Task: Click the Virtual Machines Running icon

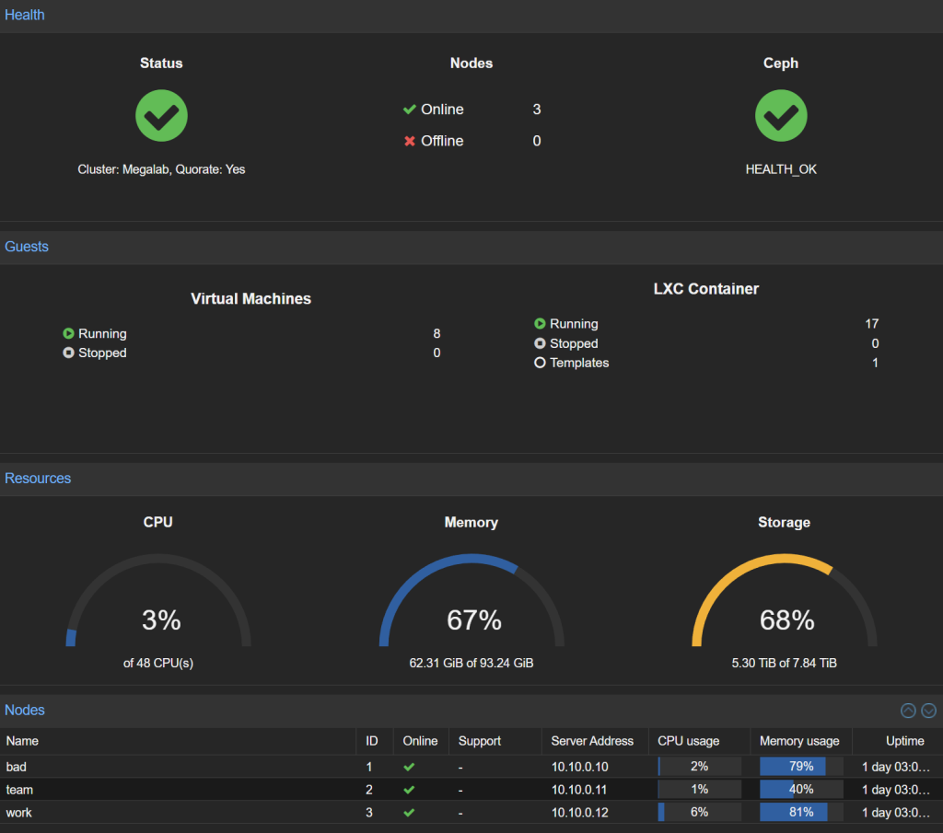Action: [x=68, y=334]
